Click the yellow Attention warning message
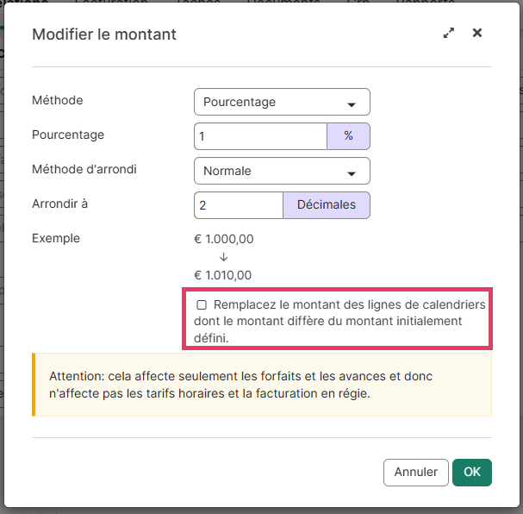 (x=262, y=385)
